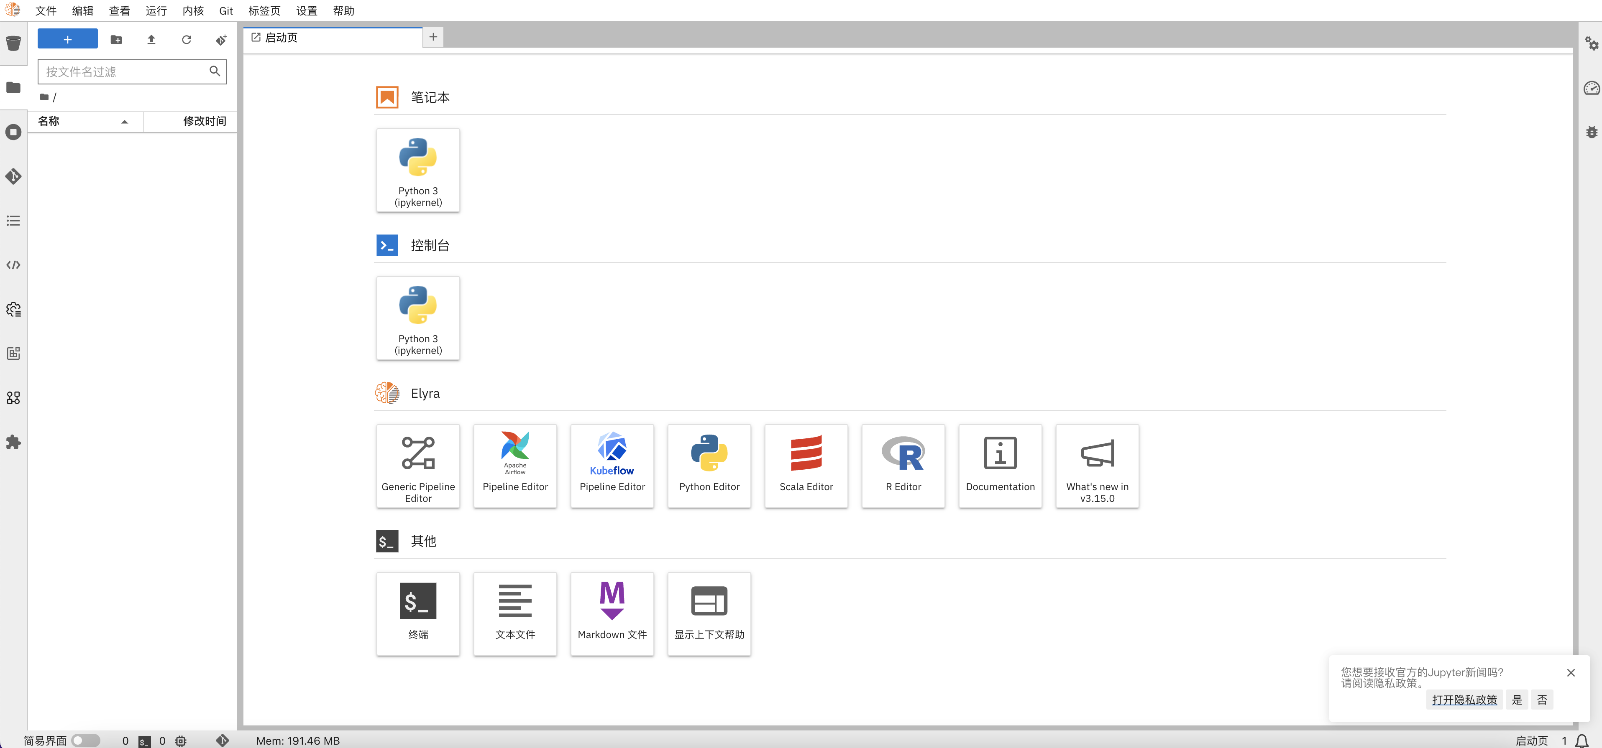Viewport: 1602px width, 748px height.
Task: Open table of contents sidebar
Action: click(x=13, y=221)
